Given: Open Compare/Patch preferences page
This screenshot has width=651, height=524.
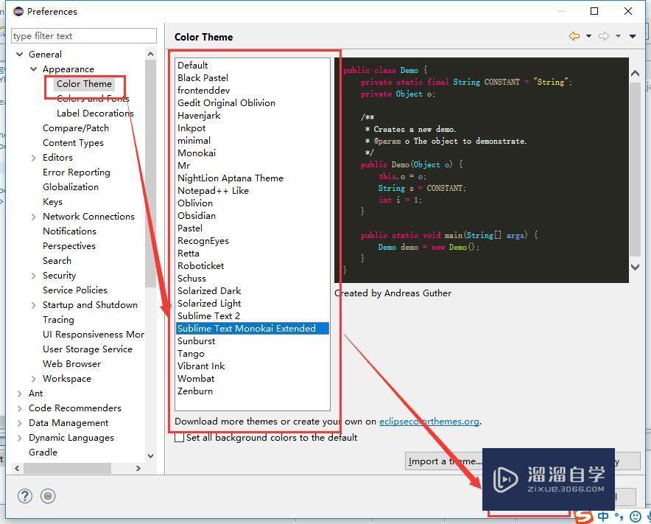Looking at the screenshot, I should pyautogui.click(x=76, y=128).
